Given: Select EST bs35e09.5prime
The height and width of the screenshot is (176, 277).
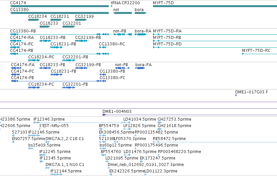Looking at the screenshot, I should pos(31,148).
